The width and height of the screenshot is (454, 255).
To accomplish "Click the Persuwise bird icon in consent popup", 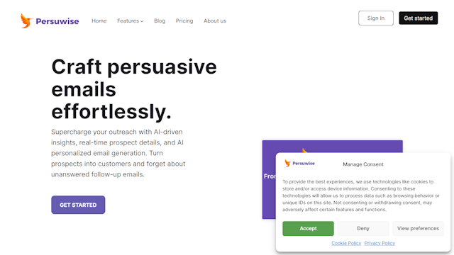I will click(287, 164).
